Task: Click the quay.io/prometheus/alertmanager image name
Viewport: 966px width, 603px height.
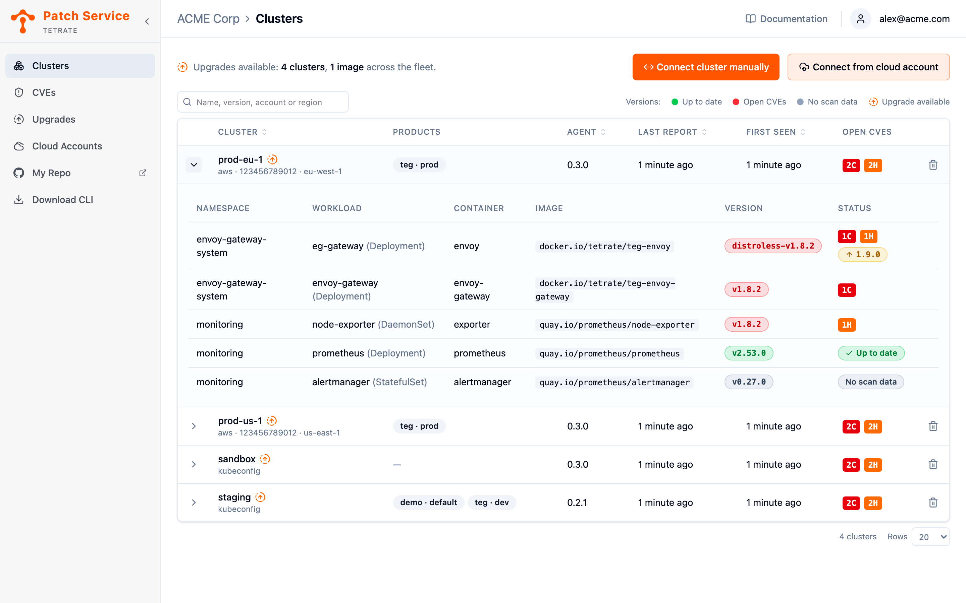Action: [x=614, y=383]
